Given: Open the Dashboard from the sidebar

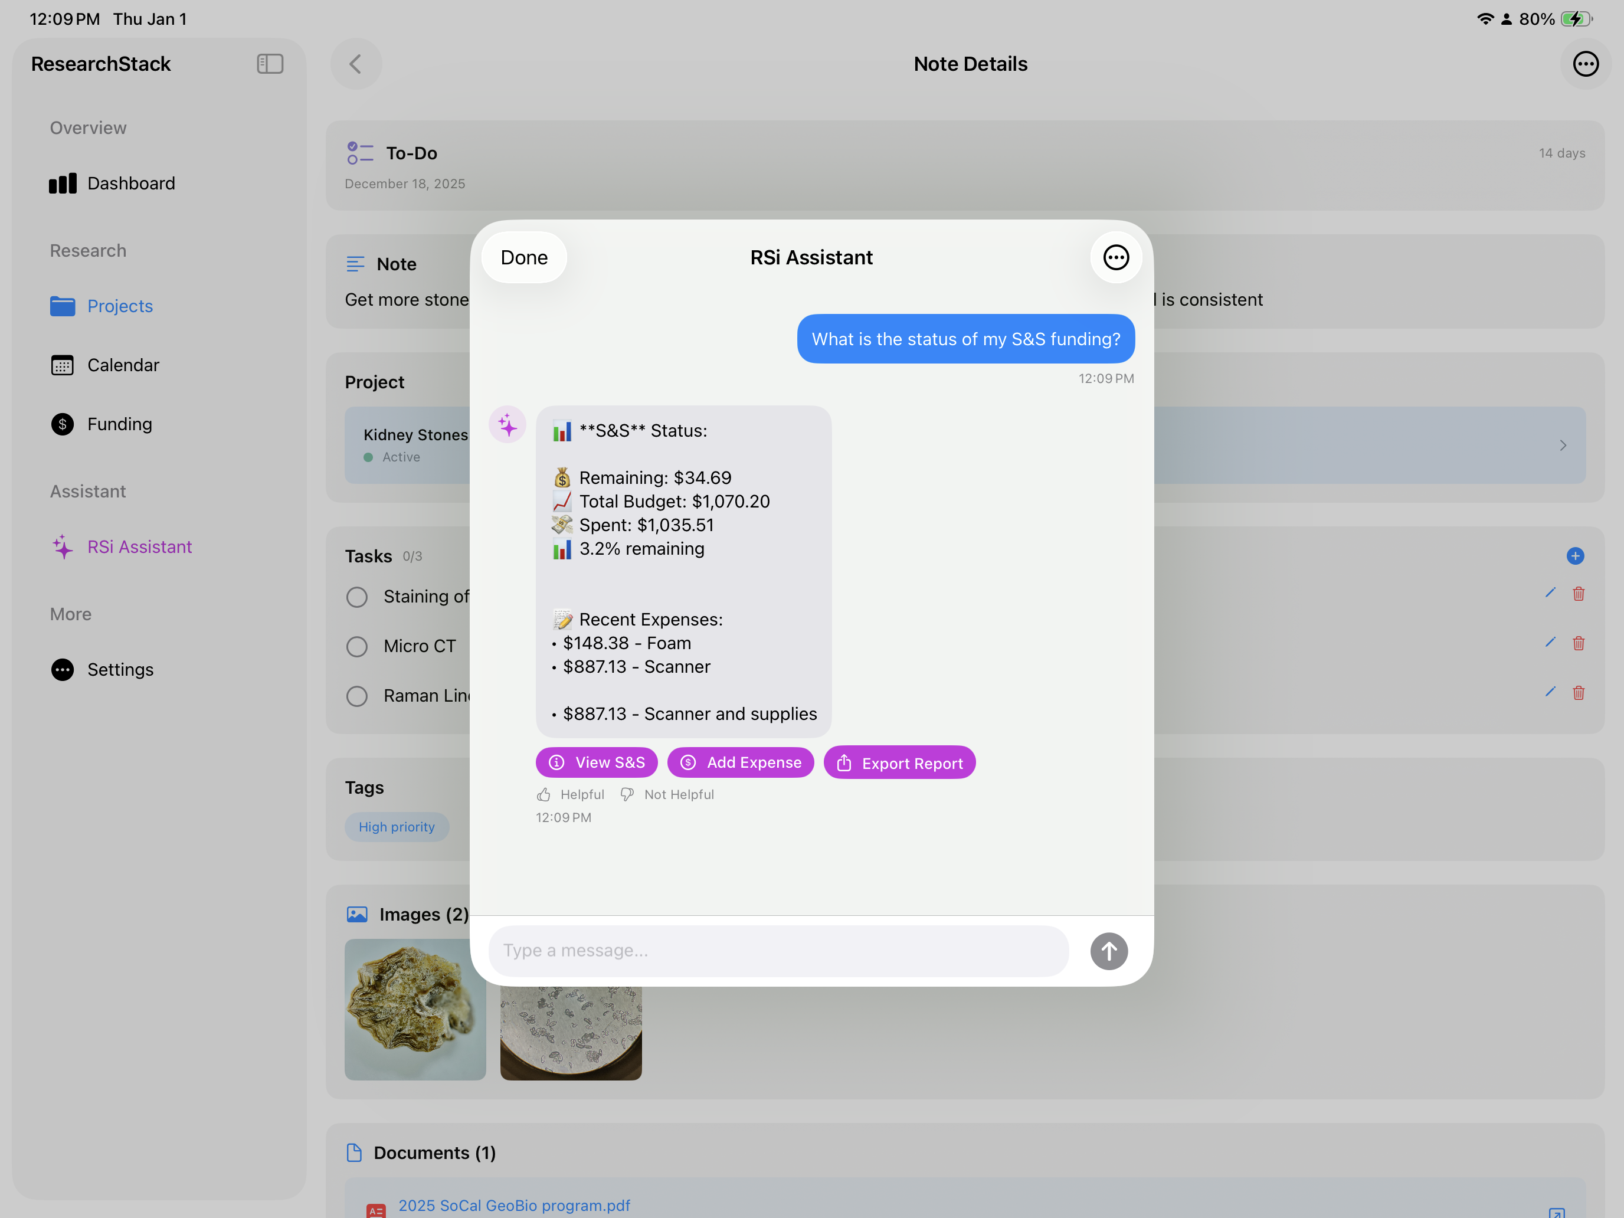Looking at the screenshot, I should (130, 183).
